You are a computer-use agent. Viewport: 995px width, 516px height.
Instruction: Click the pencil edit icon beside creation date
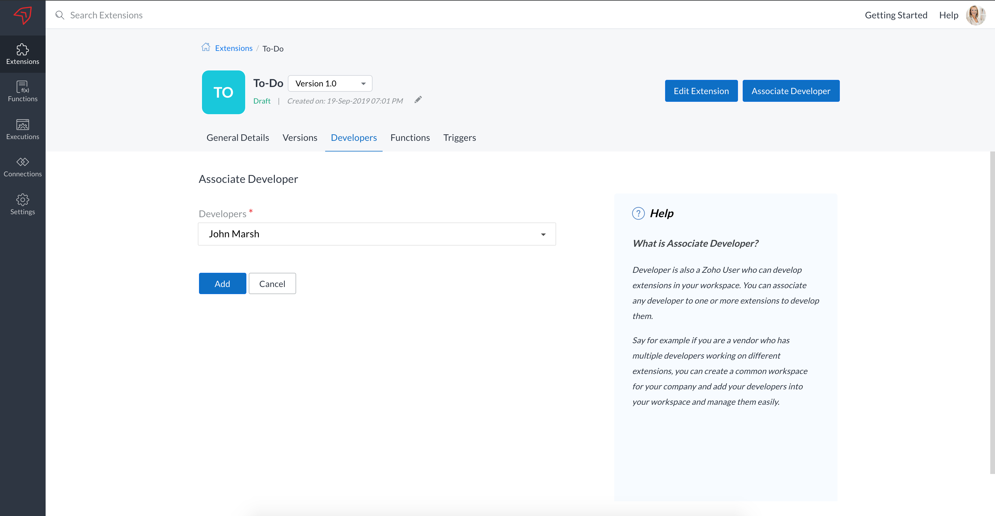pos(418,100)
